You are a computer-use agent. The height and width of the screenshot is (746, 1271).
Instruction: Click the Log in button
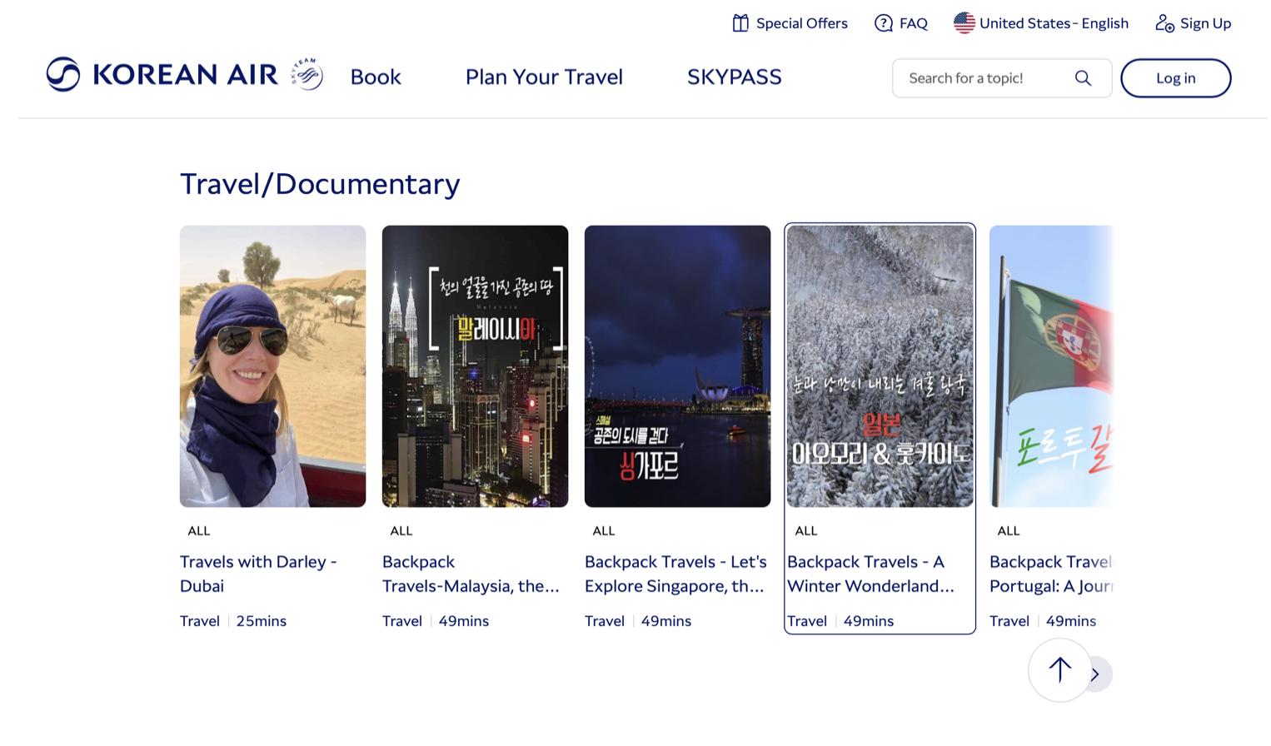click(x=1175, y=78)
